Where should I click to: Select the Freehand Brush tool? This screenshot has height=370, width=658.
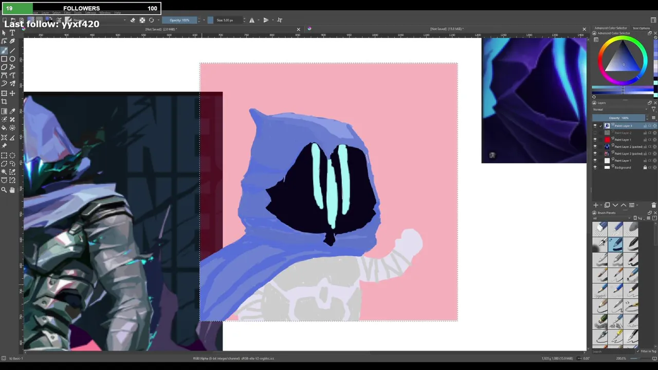point(4,50)
